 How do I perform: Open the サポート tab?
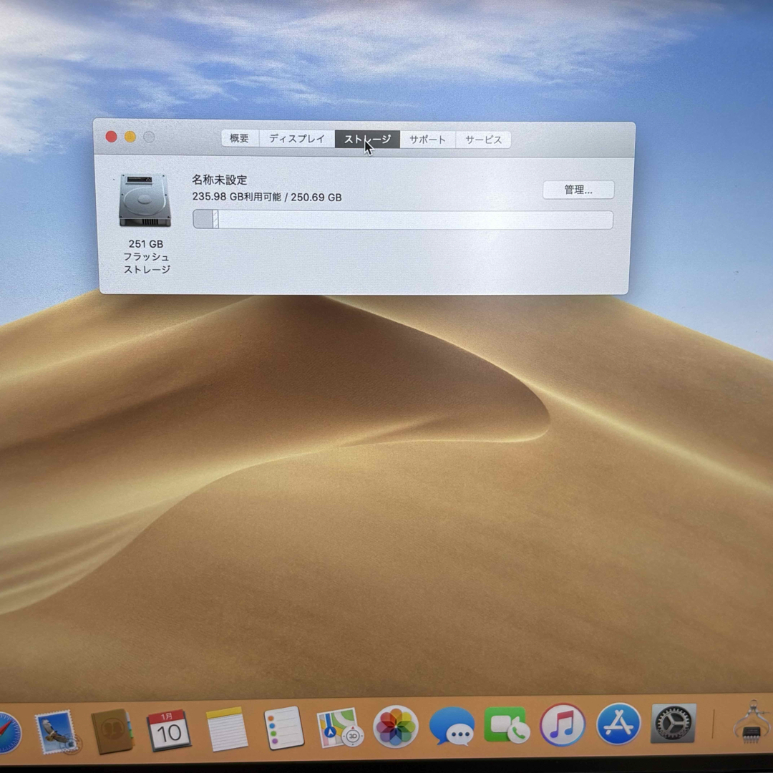click(427, 140)
